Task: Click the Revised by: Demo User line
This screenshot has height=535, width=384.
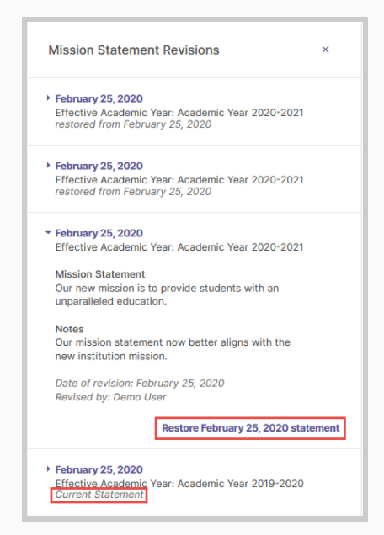Action: pos(110,397)
